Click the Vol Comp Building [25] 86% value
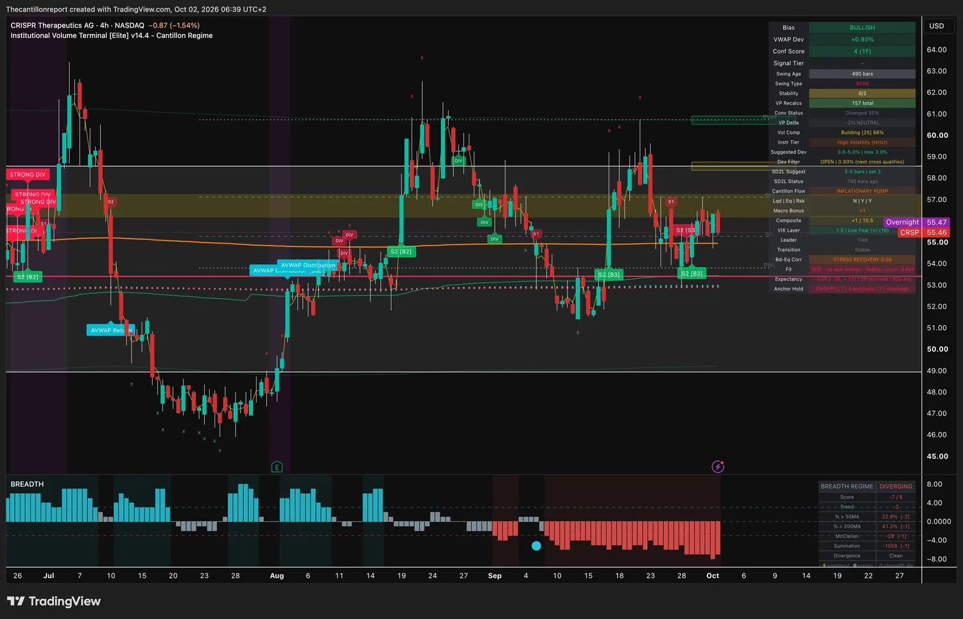The image size is (963, 619). pos(862,133)
